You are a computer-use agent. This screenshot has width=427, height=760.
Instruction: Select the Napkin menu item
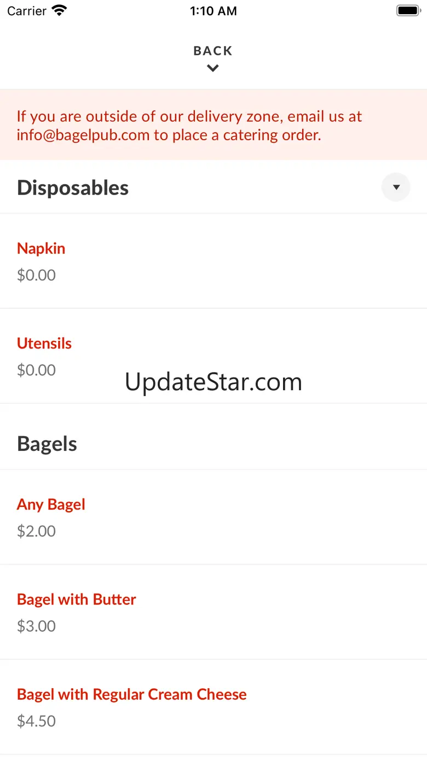[41, 248]
